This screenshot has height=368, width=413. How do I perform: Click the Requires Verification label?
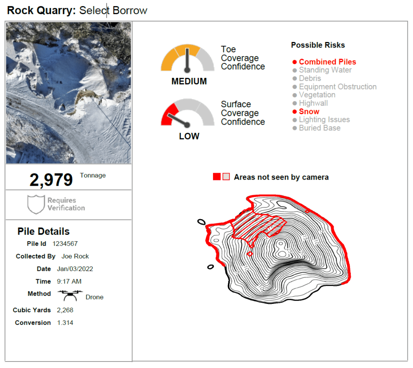pyautogui.click(x=66, y=204)
